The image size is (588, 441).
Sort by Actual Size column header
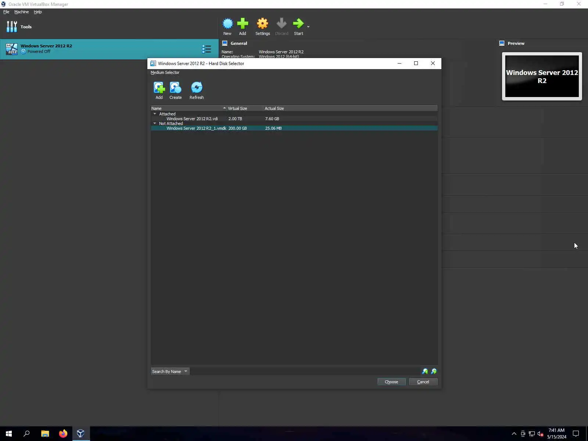pos(351,108)
